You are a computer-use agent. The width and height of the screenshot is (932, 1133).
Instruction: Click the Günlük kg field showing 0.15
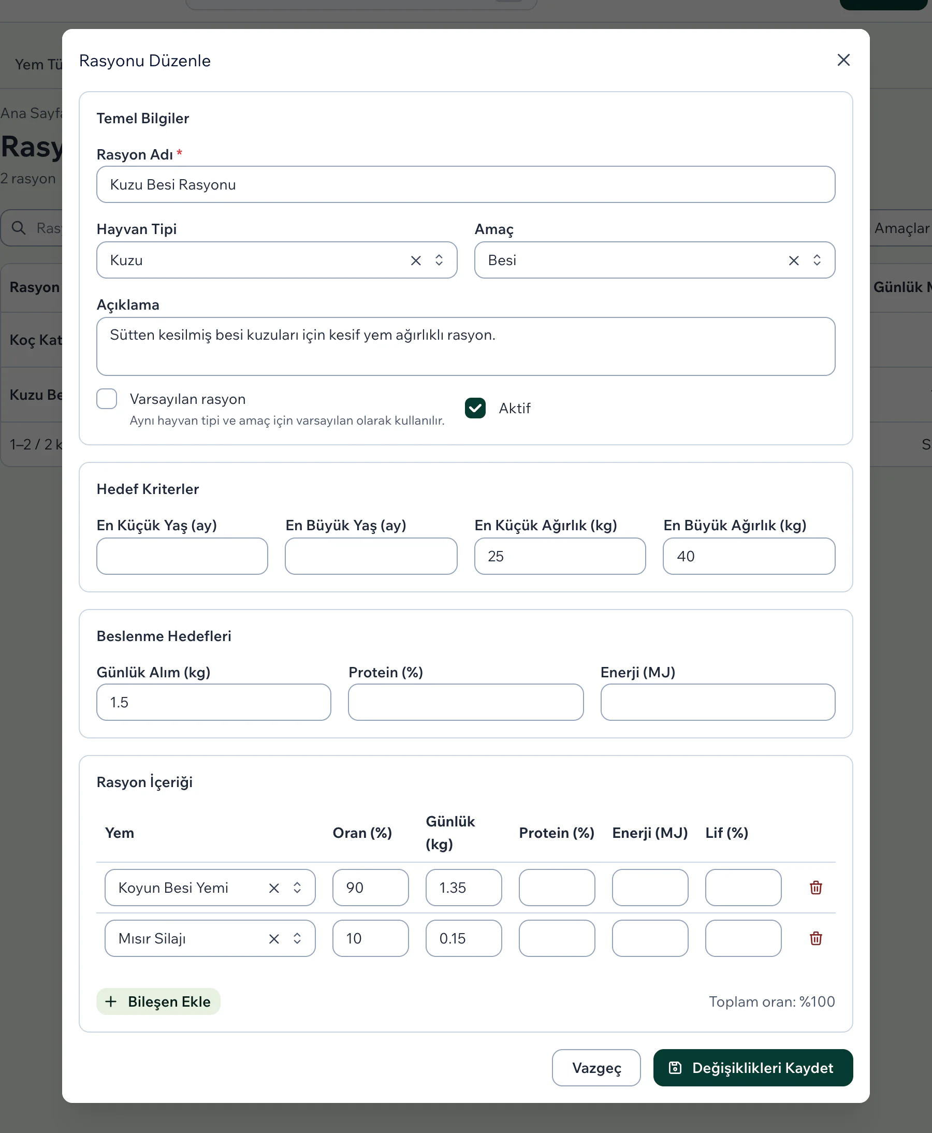coord(464,938)
